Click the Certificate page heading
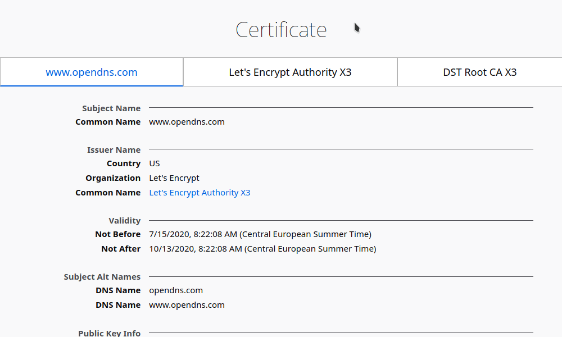This screenshot has height=337, width=562. [281, 30]
